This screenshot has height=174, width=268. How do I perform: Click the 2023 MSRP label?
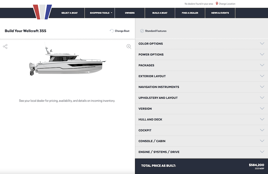[x=259, y=169]
